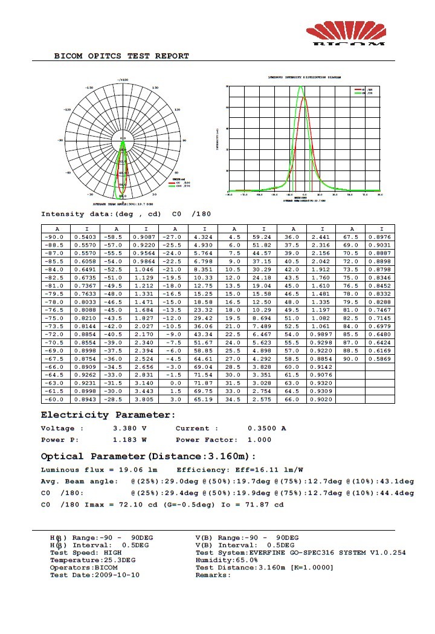Select table cell 1.610

pos(321,285)
